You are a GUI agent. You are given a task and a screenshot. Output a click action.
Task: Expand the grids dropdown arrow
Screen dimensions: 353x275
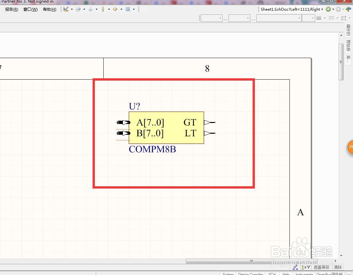click(134, 9)
